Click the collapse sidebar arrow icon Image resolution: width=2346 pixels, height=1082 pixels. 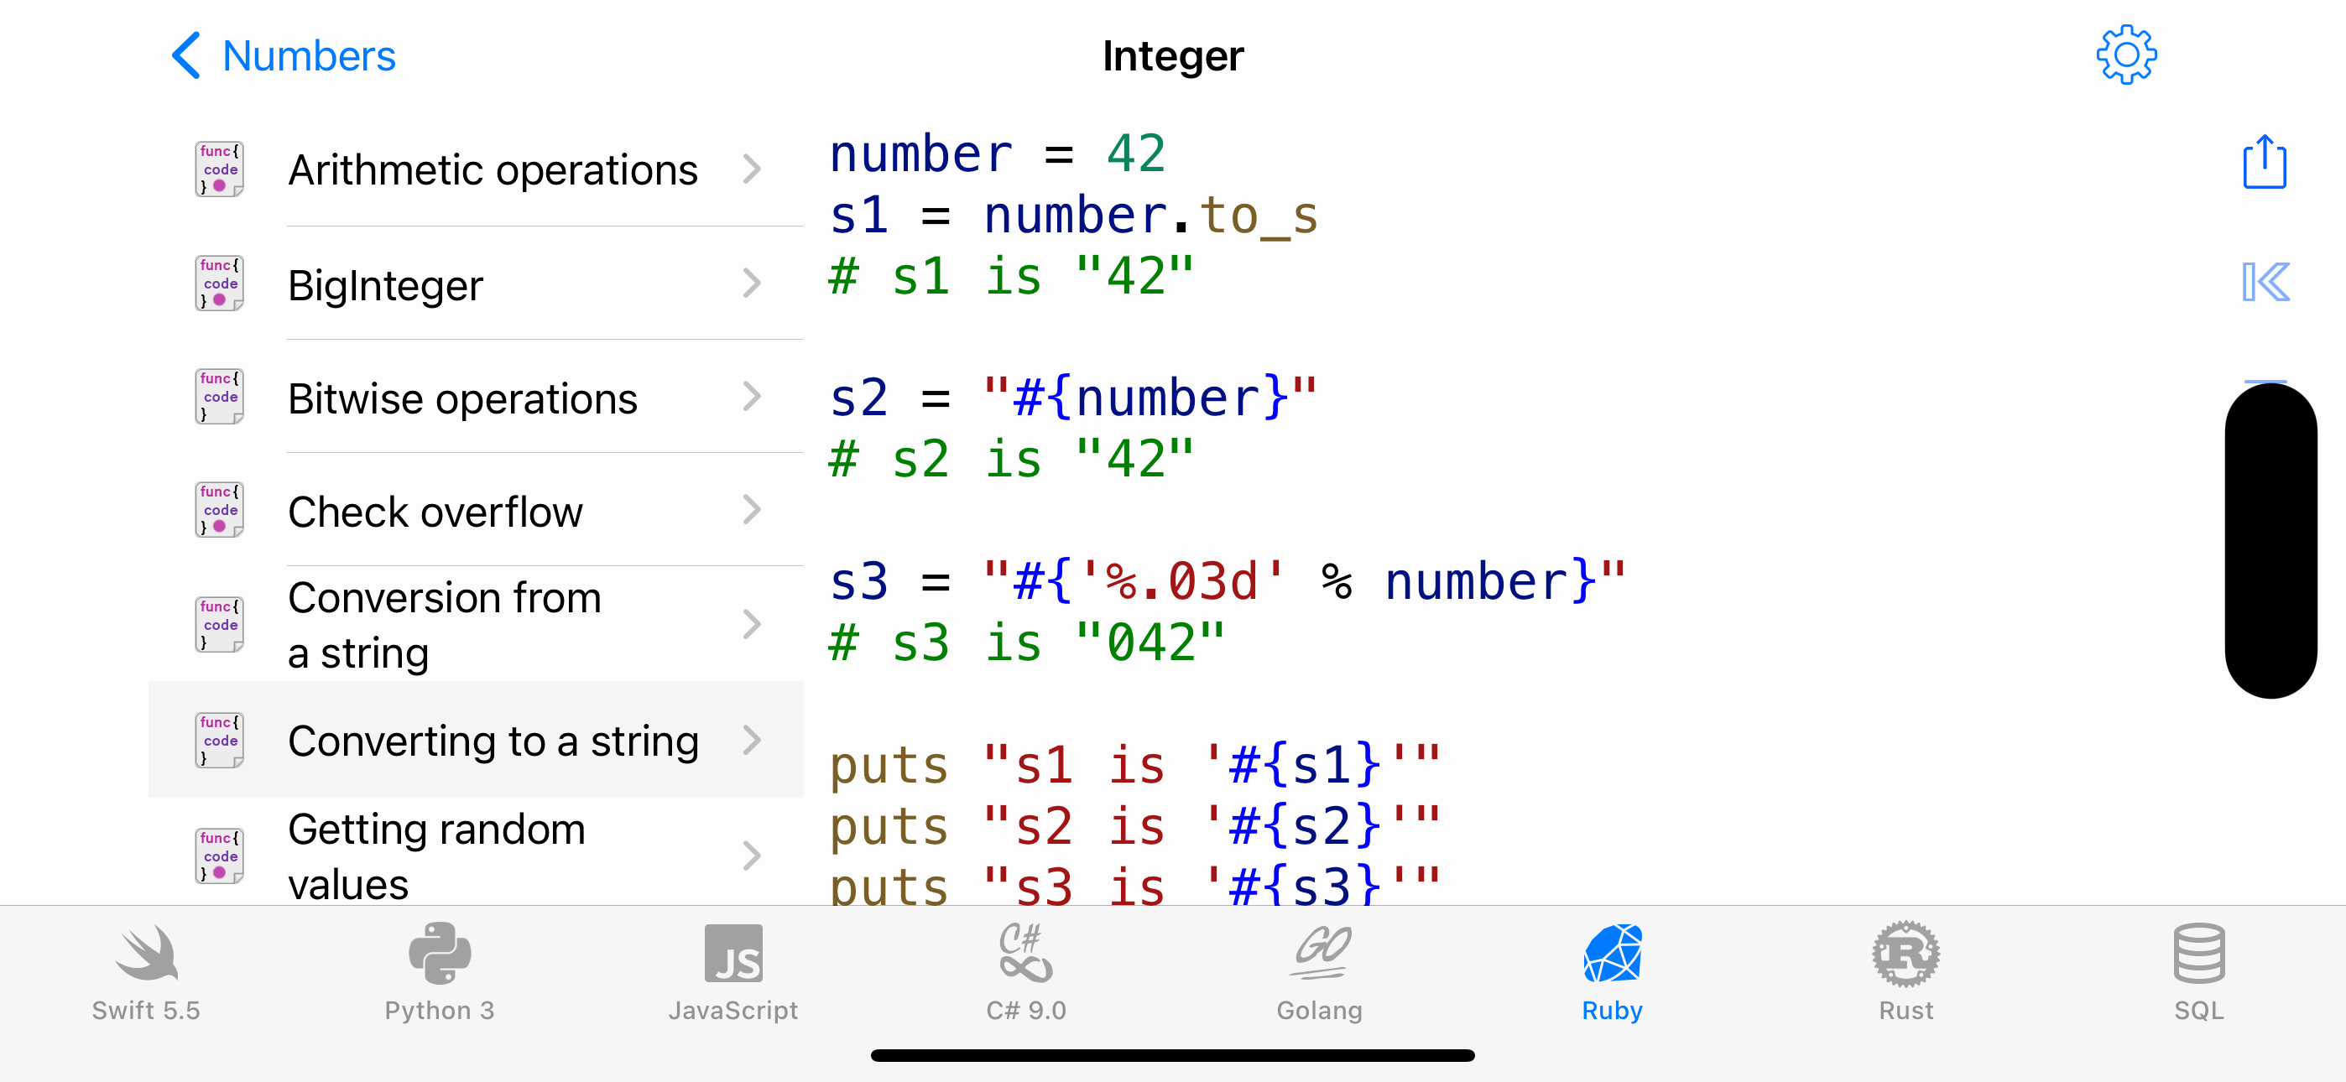(x=2264, y=282)
